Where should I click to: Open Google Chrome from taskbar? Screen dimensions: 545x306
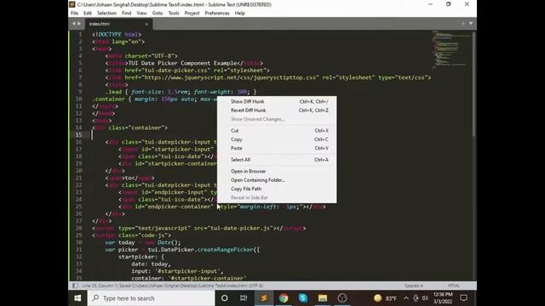pos(284,298)
